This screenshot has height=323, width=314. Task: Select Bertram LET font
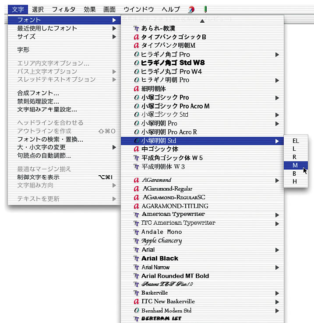(202, 319)
